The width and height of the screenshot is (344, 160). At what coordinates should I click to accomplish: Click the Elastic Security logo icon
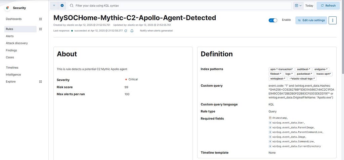(x=7, y=8)
